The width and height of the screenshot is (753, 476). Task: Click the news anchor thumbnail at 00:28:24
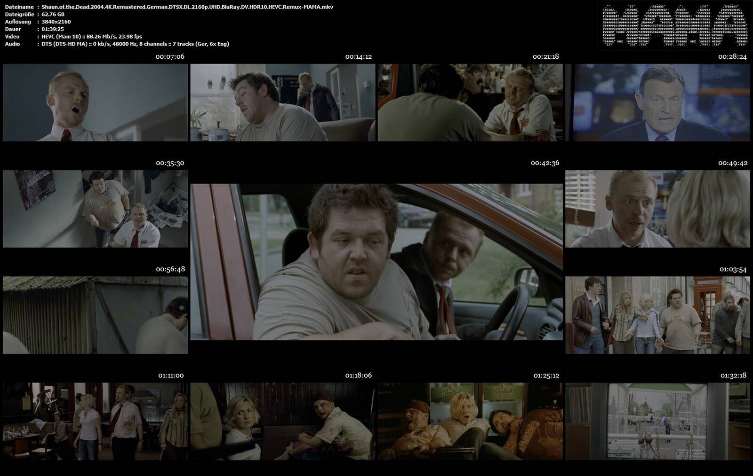[x=657, y=102]
